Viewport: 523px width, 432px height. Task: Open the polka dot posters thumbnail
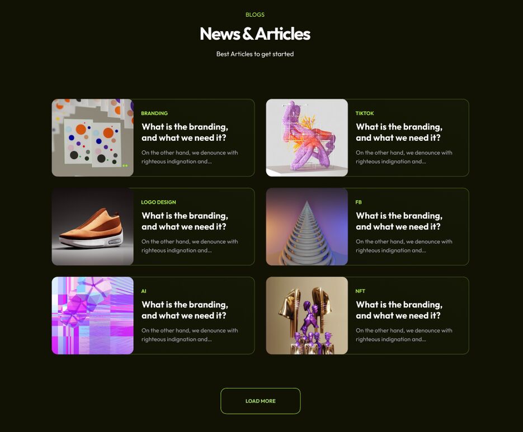[x=93, y=137]
